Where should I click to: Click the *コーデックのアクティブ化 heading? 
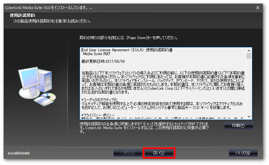pyautogui.click(x=100, y=100)
